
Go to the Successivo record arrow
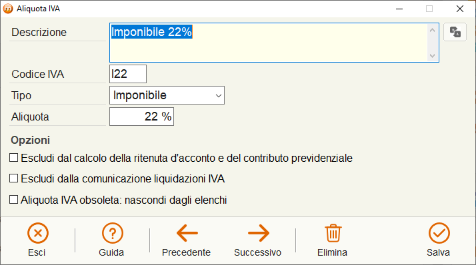259,233
